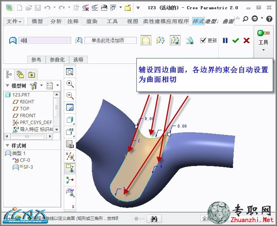Click curve icon with red X

86,8
